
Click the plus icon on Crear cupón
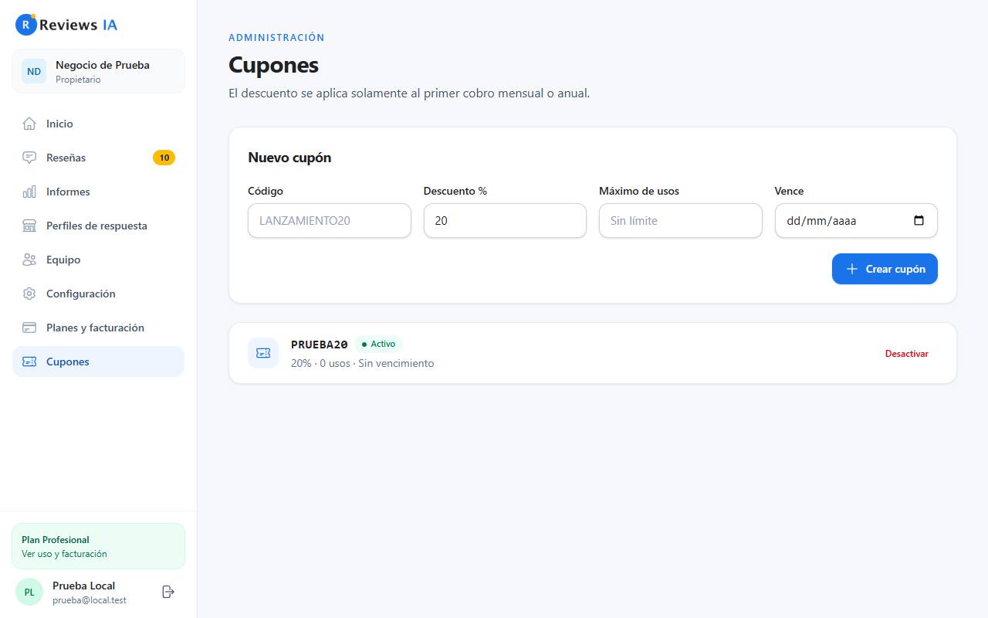(x=852, y=269)
